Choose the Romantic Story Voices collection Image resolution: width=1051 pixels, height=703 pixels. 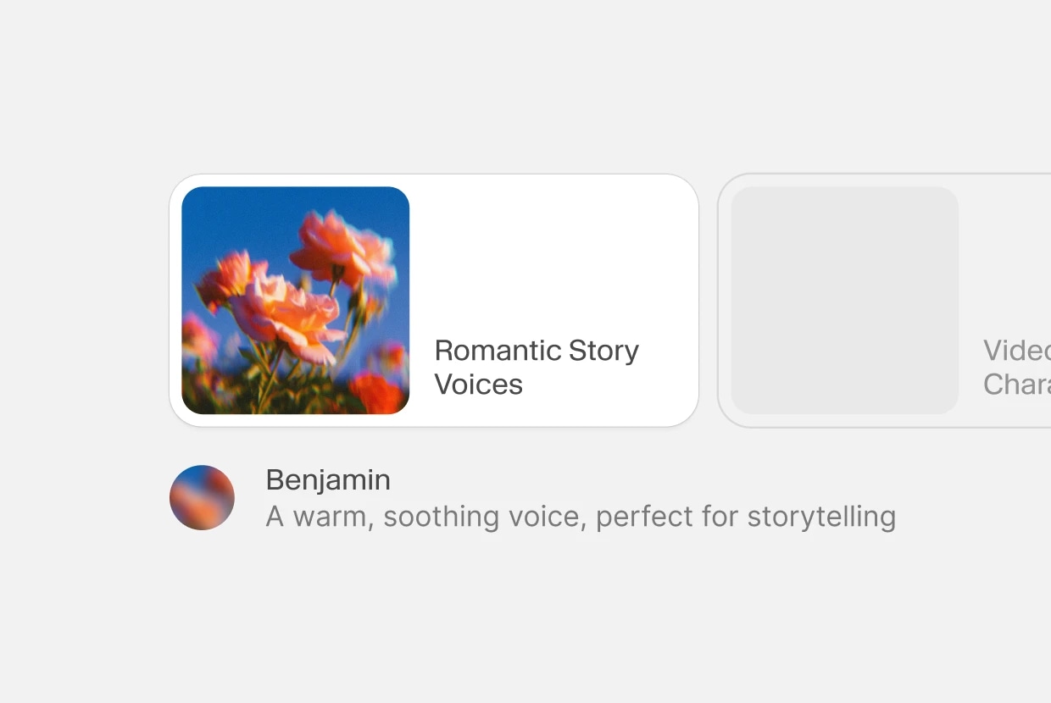pyautogui.click(x=434, y=301)
